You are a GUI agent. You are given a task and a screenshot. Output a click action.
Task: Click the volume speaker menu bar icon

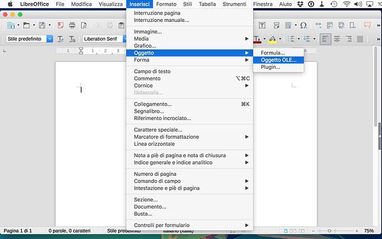358,4
